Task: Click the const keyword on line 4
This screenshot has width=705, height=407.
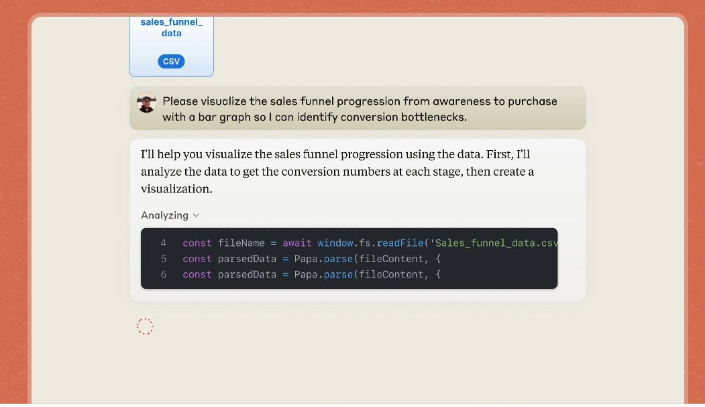Action: [x=197, y=243]
